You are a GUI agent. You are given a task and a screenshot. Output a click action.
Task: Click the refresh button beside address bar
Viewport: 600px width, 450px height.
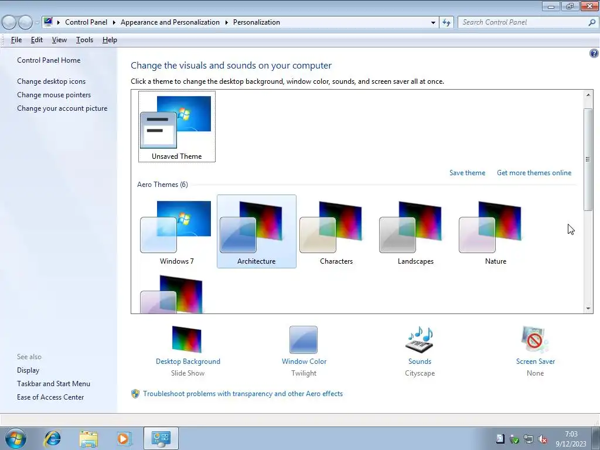(x=446, y=23)
